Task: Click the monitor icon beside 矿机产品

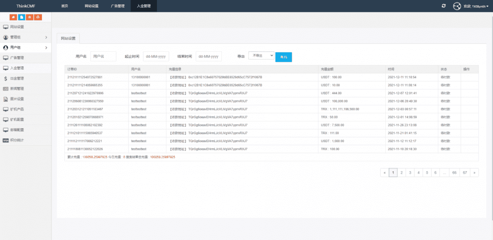Action: point(6,109)
